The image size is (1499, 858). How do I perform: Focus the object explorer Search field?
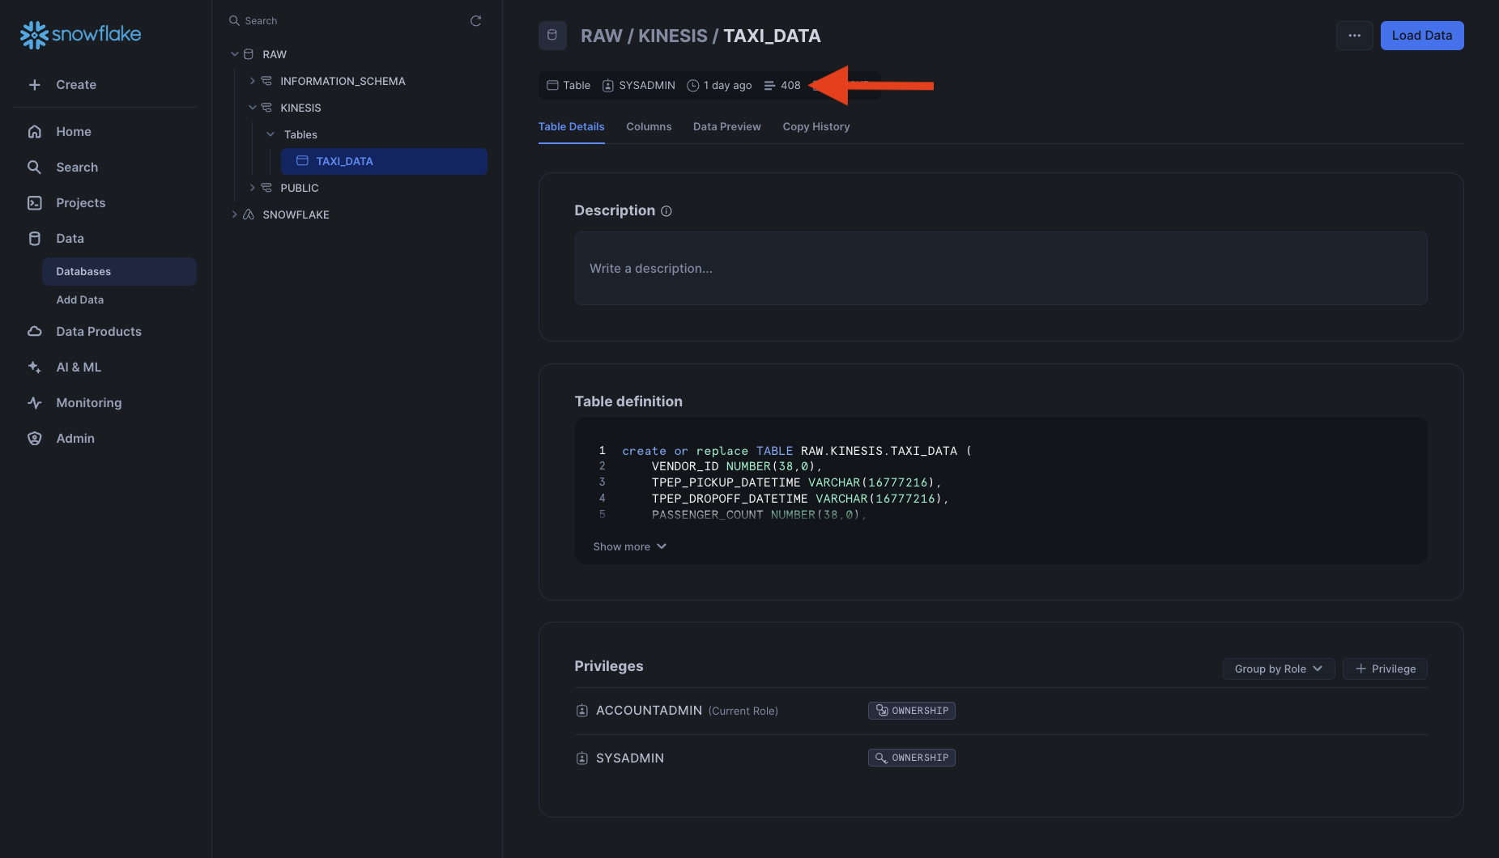click(344, 21)
